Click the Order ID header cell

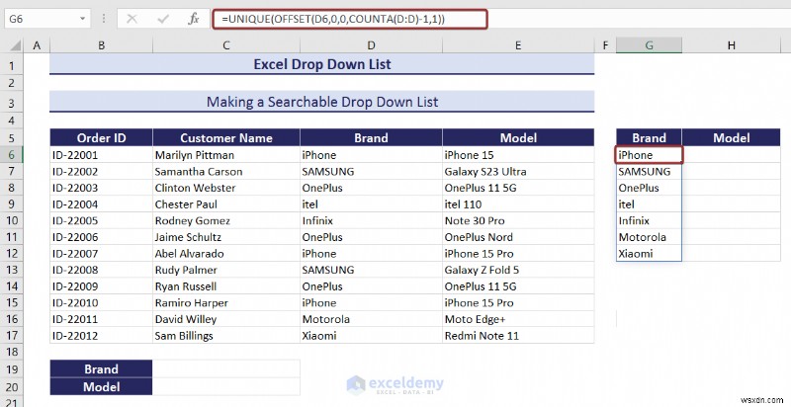coord(102,138)
